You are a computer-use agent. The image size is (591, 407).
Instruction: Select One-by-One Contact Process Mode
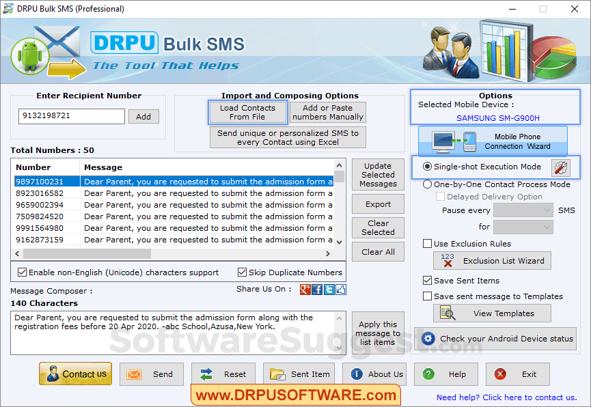(426, 184)
